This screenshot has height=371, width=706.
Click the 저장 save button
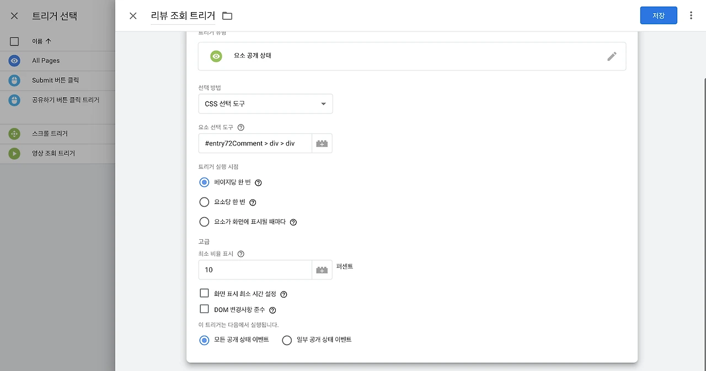click(659, 15)
